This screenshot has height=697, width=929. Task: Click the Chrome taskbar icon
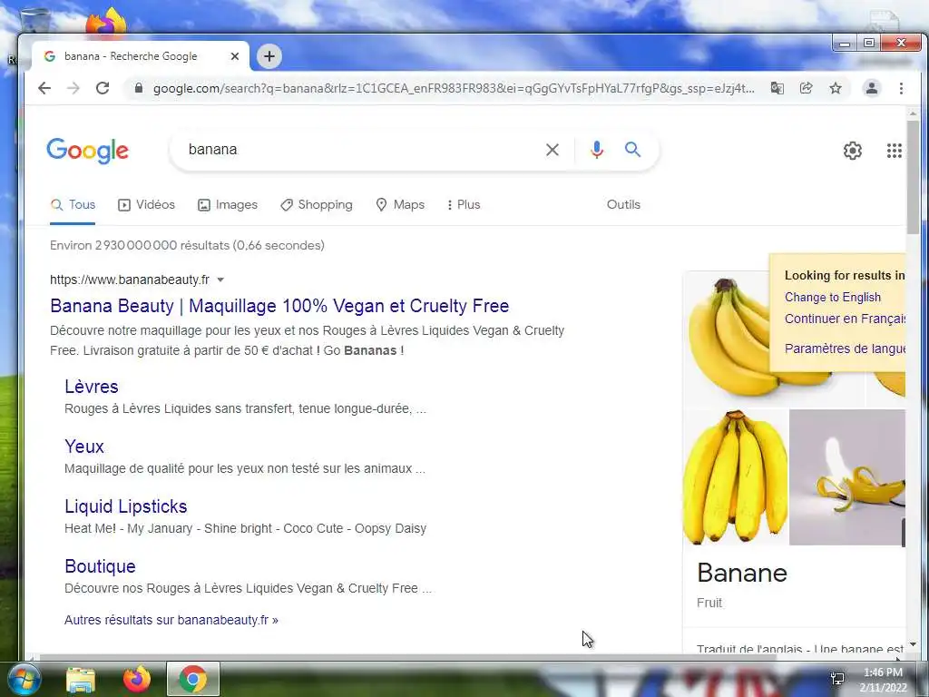point(193,679)
